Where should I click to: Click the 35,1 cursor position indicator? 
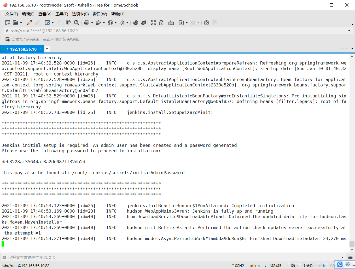pyautogui.click(x=292, y=266)
